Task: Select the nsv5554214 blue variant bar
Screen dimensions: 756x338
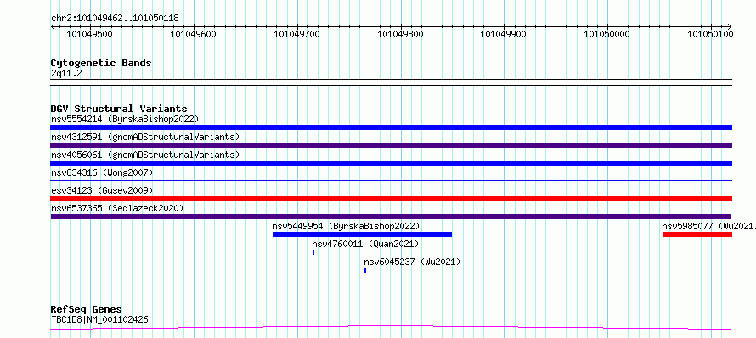Action: (x=391, y=127)
